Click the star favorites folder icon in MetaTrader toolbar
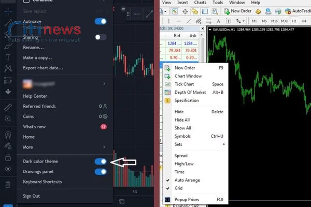This screenshot has width=311, height=207. (195, 11)
